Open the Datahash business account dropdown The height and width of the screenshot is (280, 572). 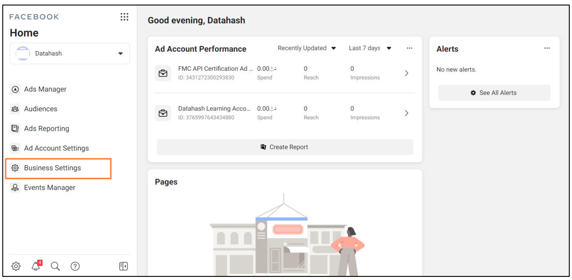(69, 53)
